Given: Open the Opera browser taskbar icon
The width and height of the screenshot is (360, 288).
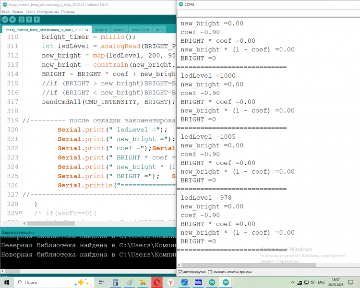Looking at the screenshot, I should pos(157,282).
